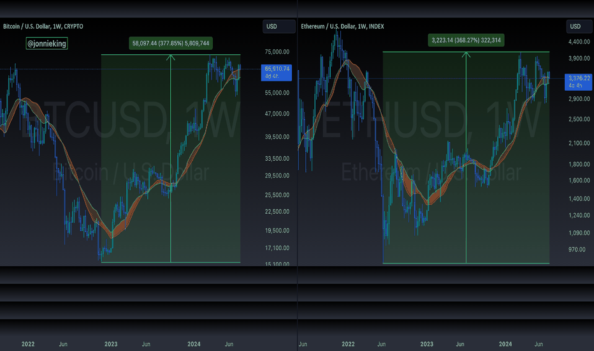Viewport: 594px width, 351px height.
Task: Click the 2,100.00 Ethereum axis label
Action: pyautogui.click(x=579, y=144)
